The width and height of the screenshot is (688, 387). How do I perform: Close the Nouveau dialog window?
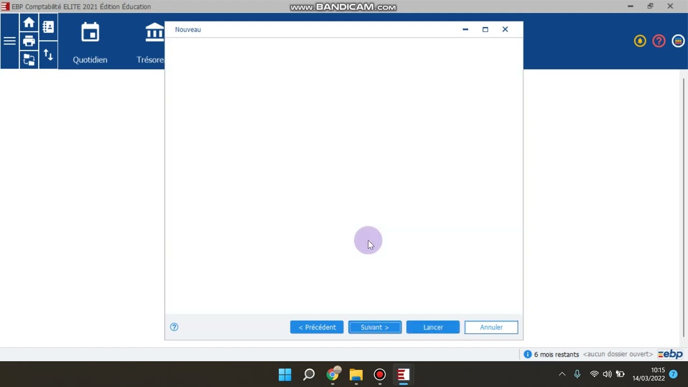pos(505,30)
